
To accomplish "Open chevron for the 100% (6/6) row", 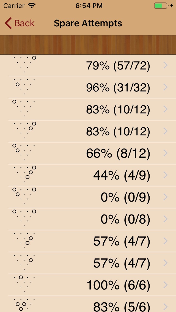I will (165, 285).
